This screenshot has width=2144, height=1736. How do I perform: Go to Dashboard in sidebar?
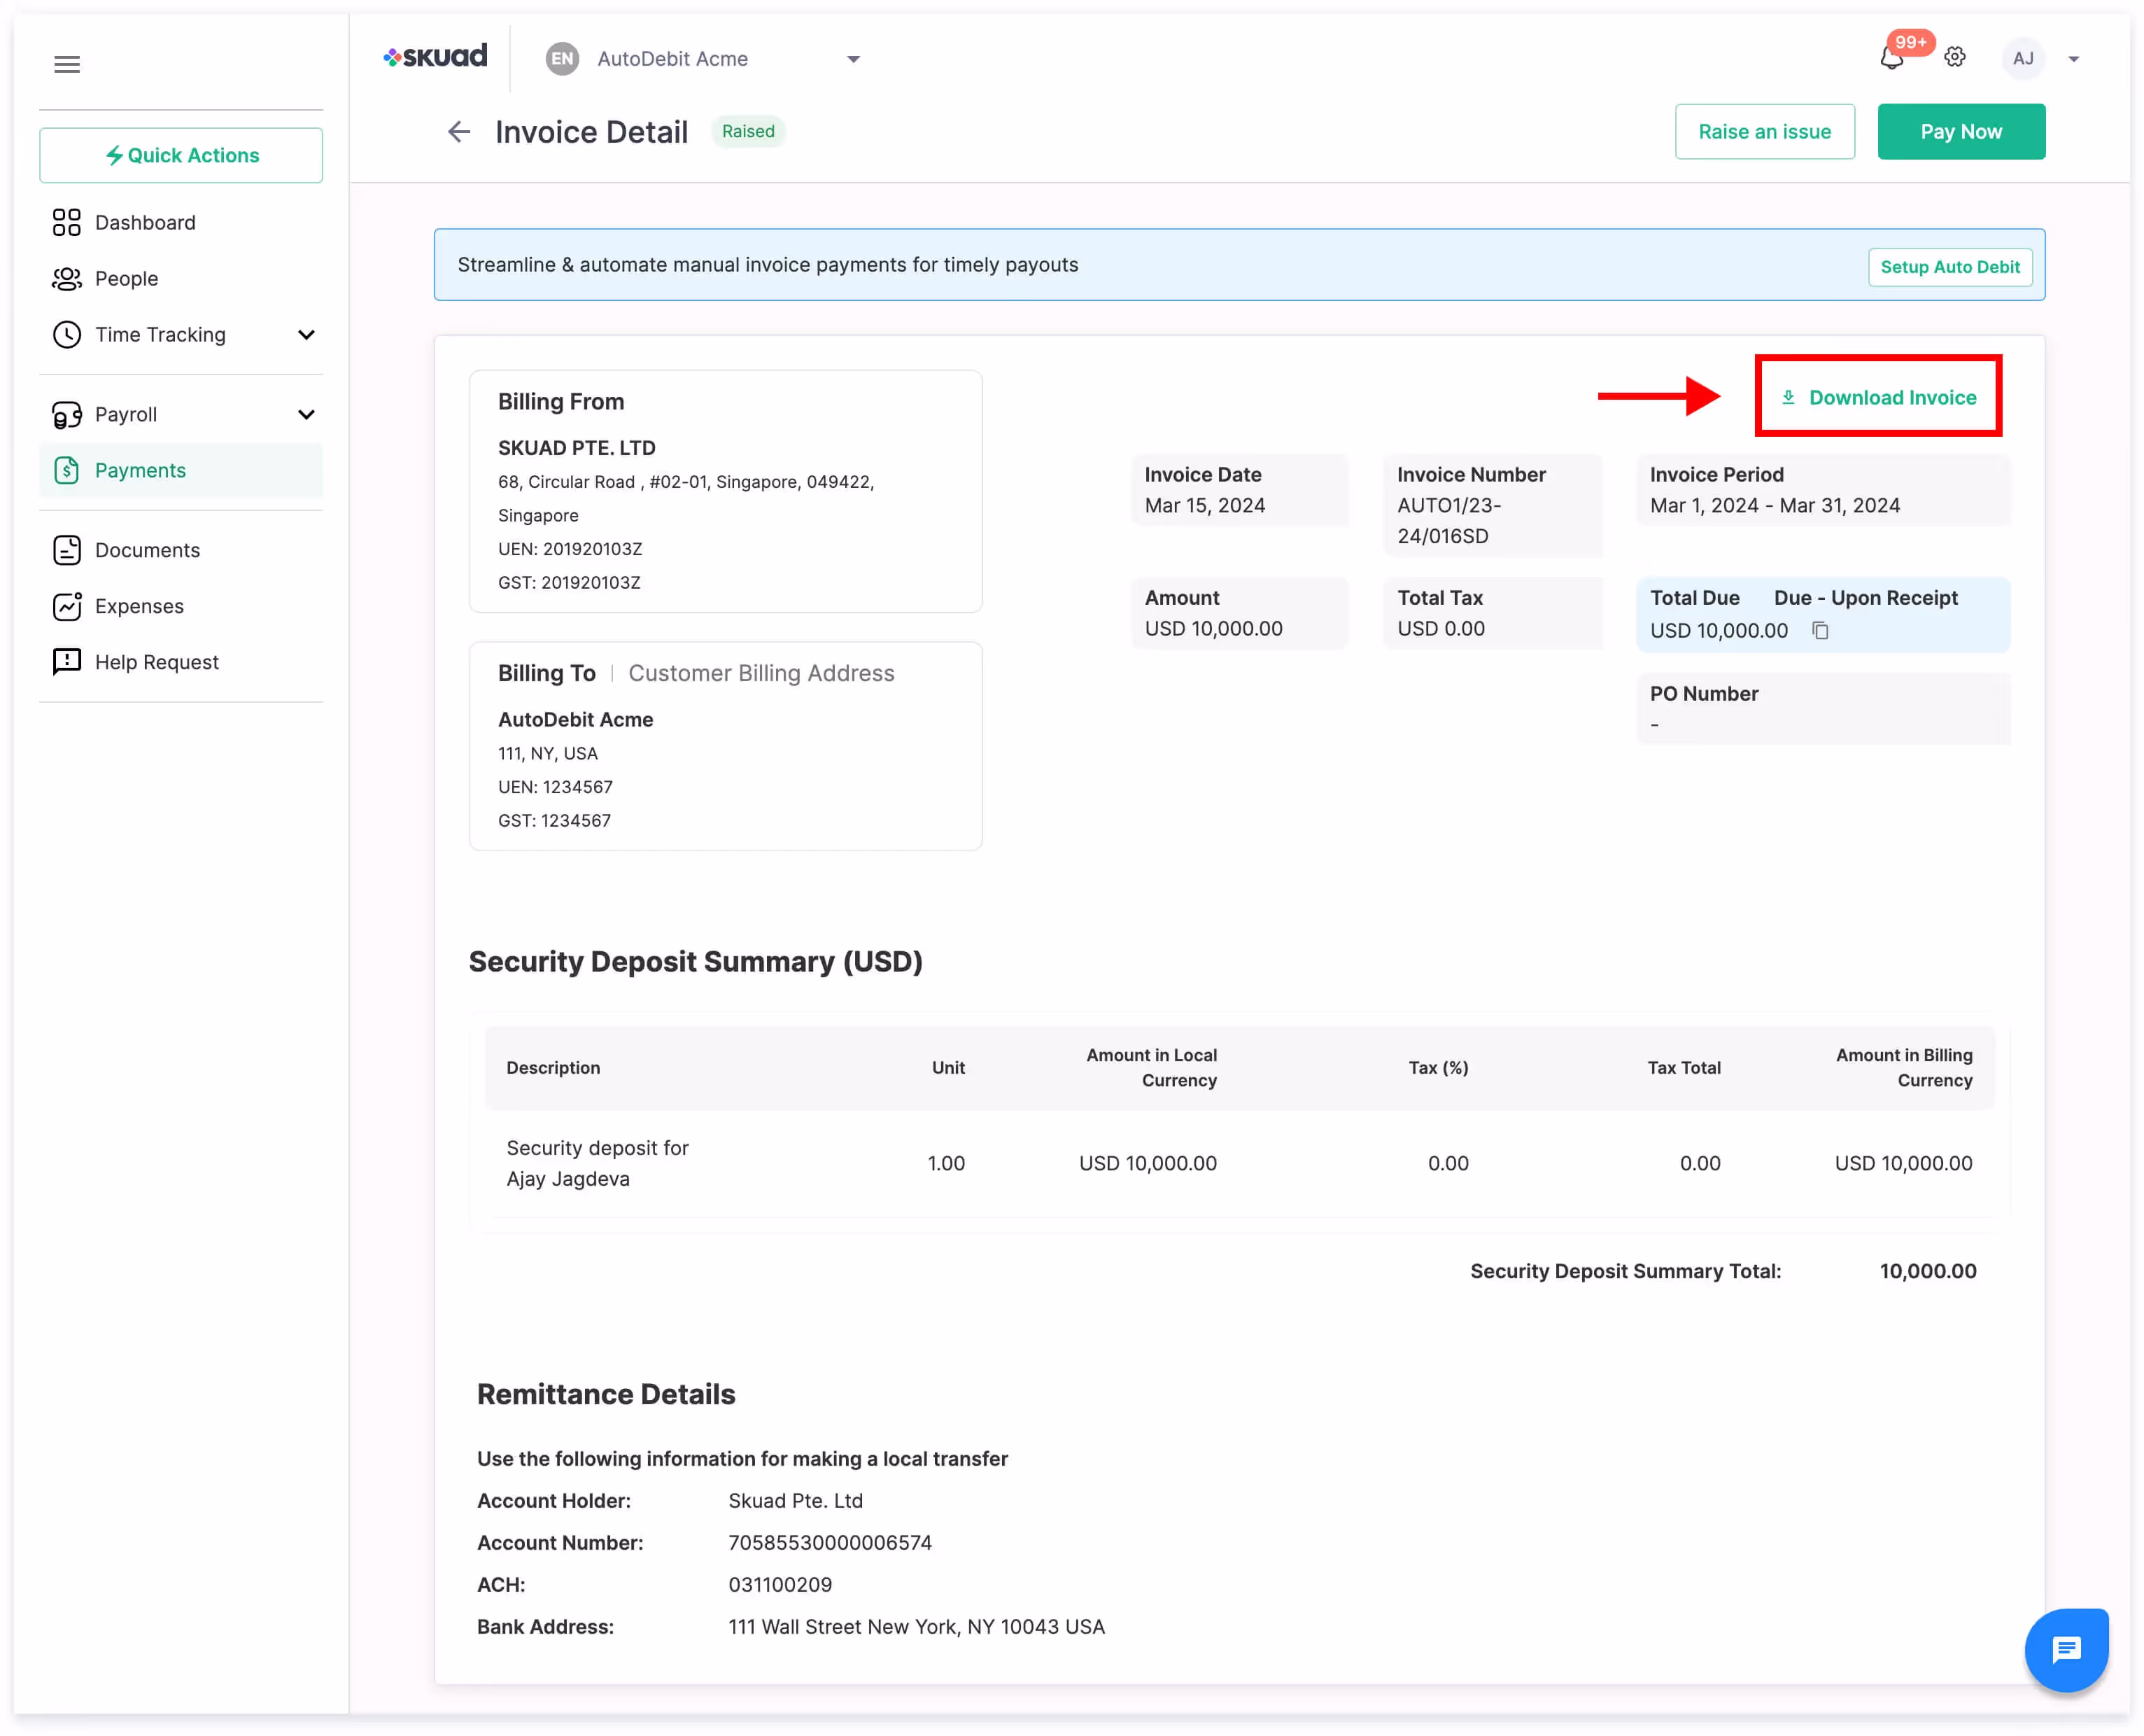coord(145,223)
